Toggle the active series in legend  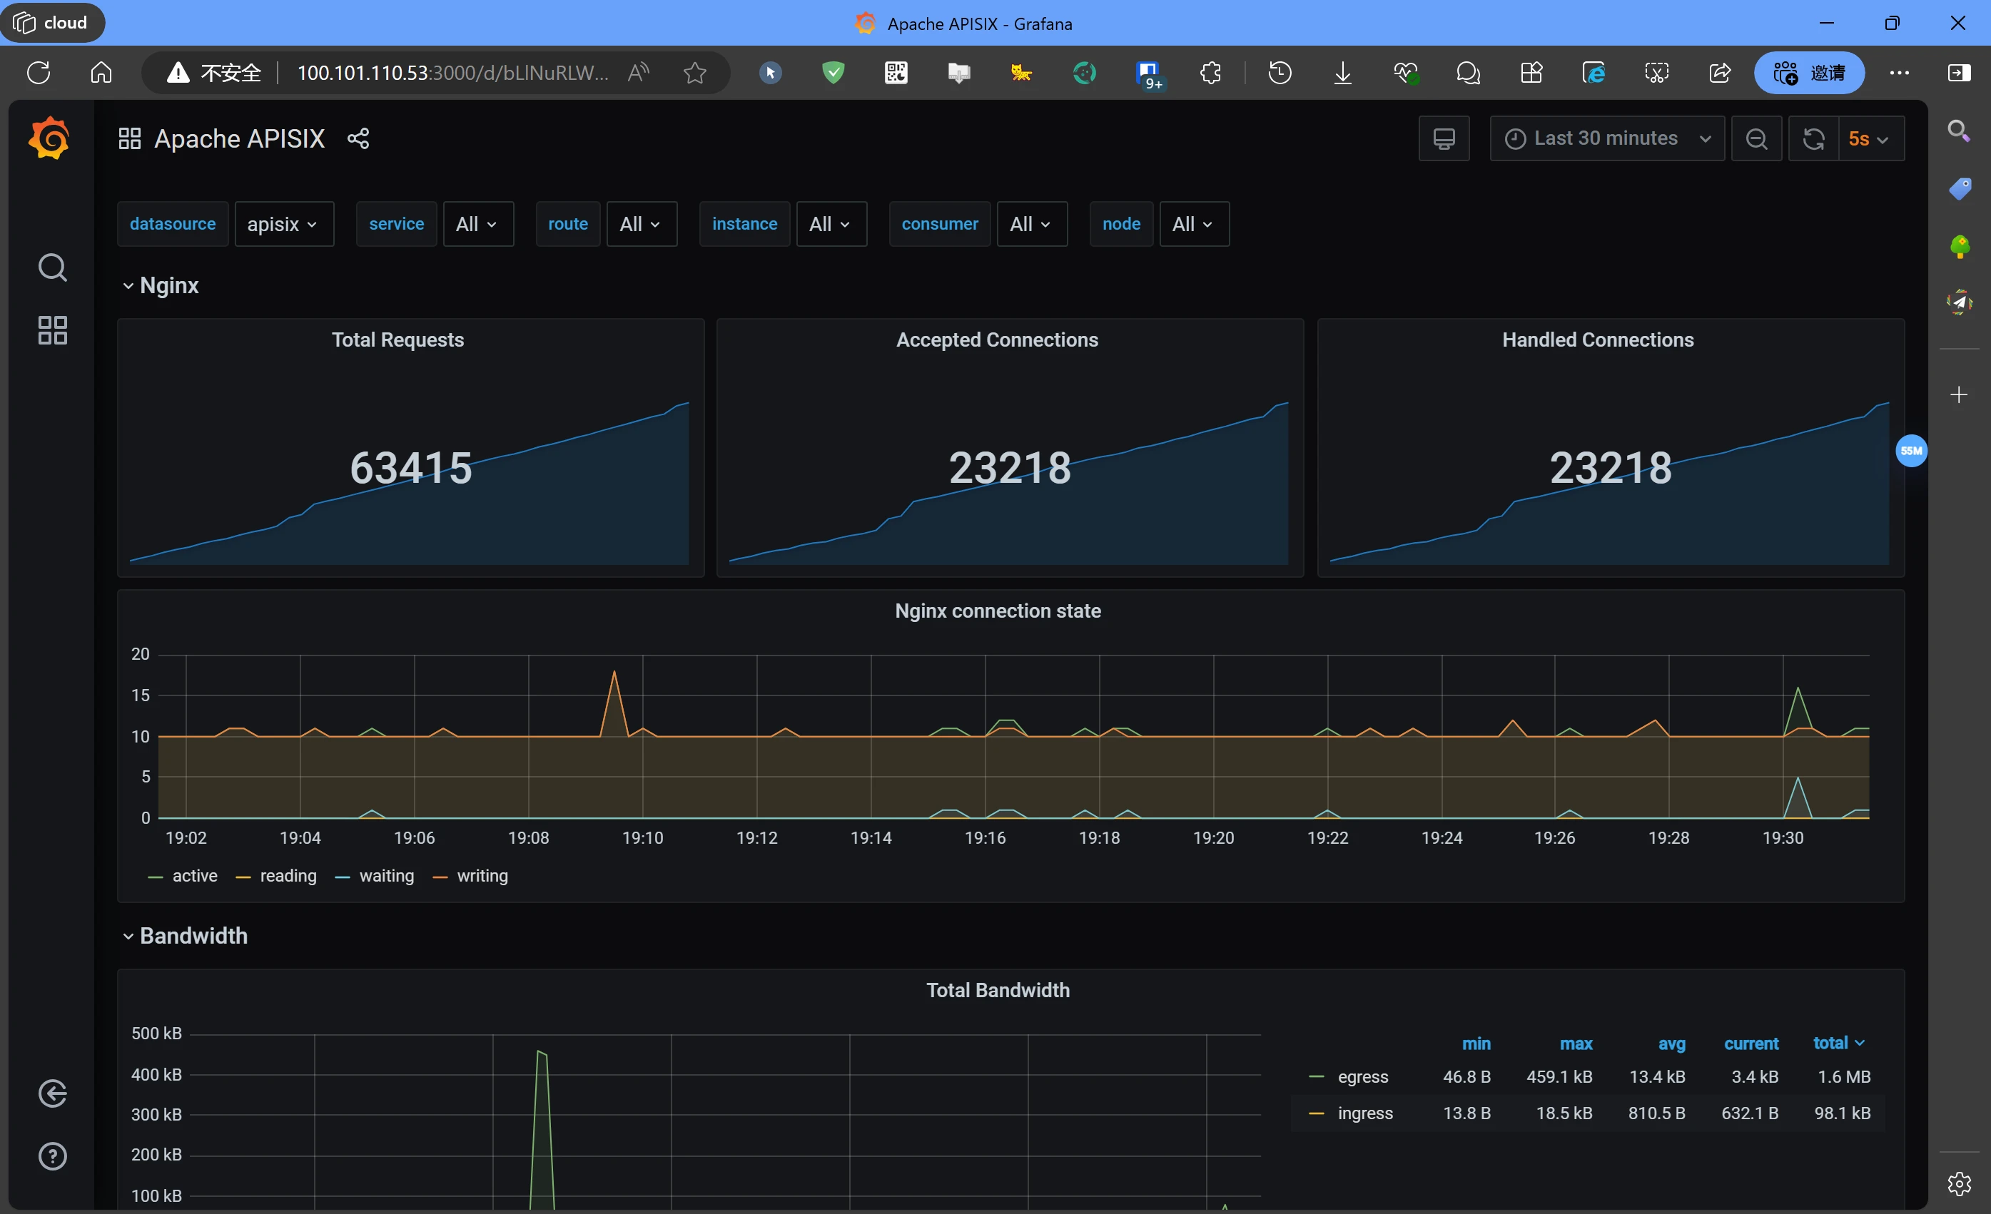194,876
